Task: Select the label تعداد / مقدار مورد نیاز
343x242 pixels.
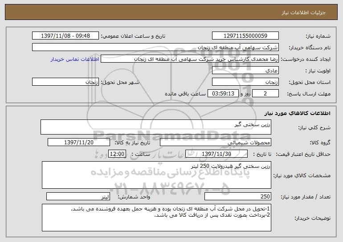Action: click(306, 197)
